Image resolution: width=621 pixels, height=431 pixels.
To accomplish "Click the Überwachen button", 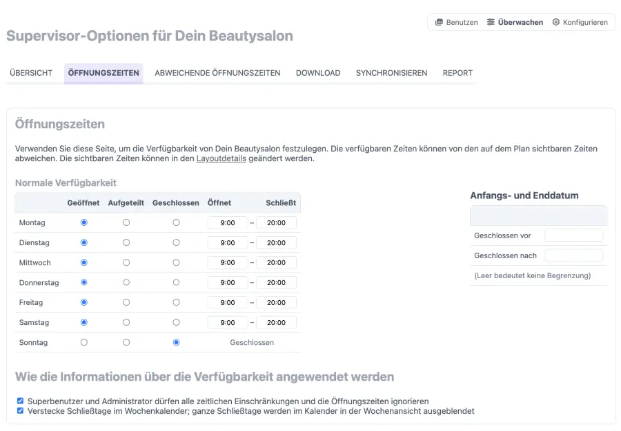I will (x=516, y=22).
